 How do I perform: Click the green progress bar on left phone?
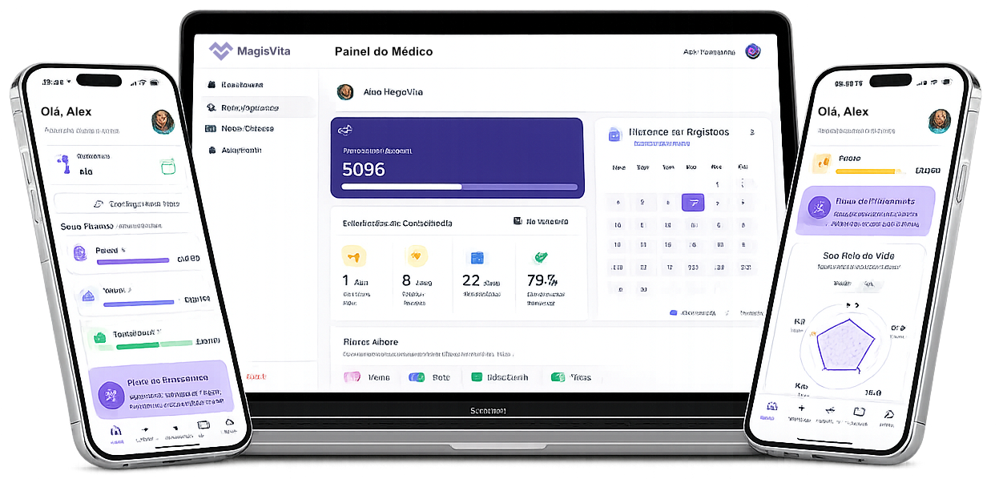point(155,344)
